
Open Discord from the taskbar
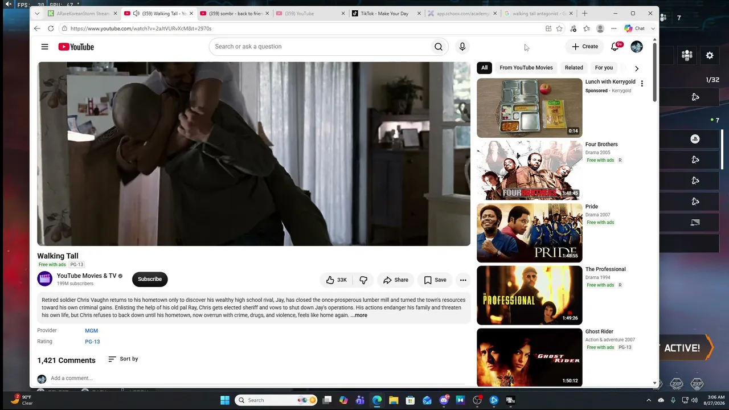click(x=444, y=400)
